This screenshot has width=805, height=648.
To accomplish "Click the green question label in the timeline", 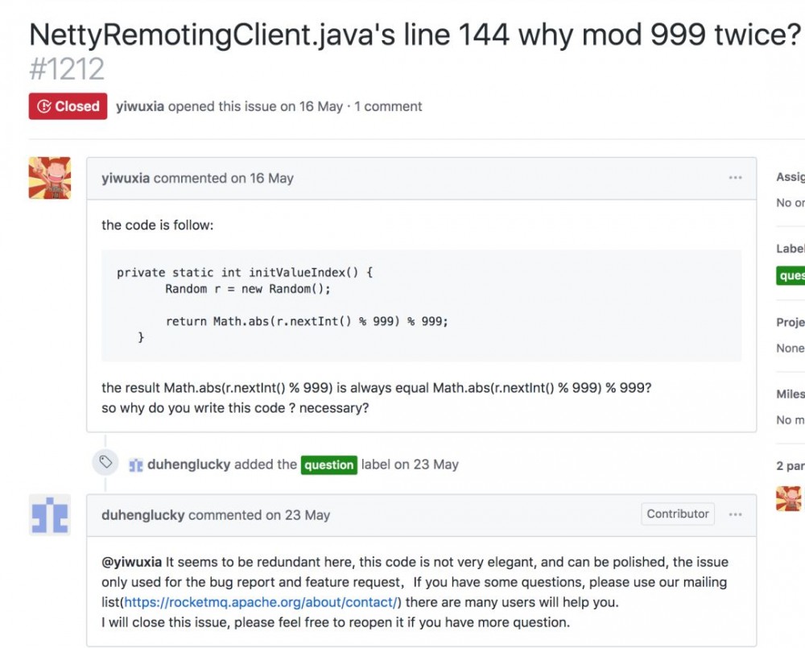I will (x=328, y=464).
